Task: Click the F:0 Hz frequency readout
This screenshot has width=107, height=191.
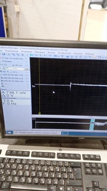Action: click(x=10, y=104)
